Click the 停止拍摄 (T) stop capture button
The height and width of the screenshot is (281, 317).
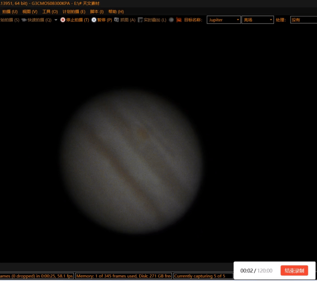click(75, 20)
